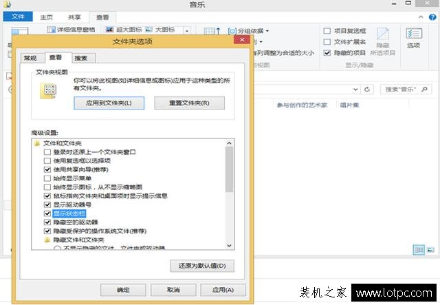Viewport: 440px width, 305px height.
Task: Click 详细信息窗格 in the ribbon
Action: point(71,30)
